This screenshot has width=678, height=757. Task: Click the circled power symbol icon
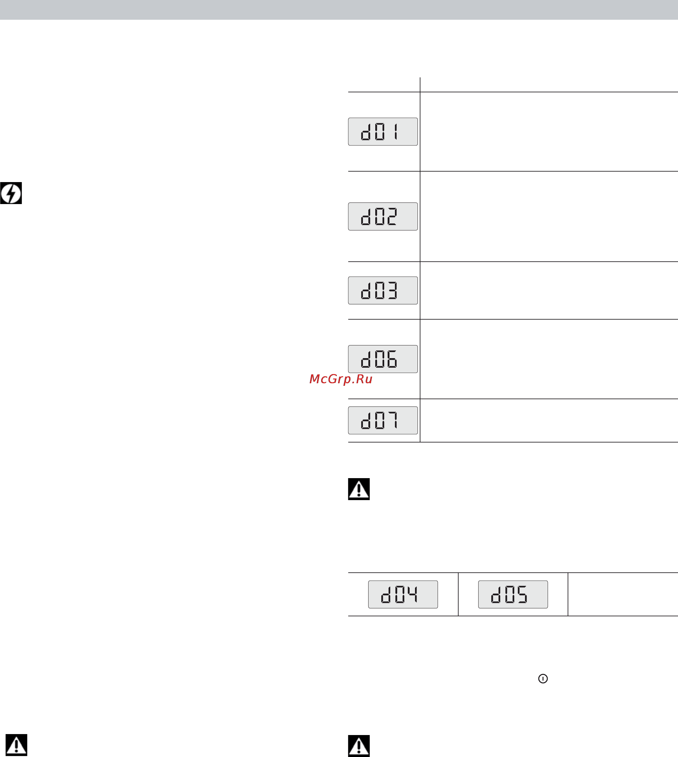click(543, 679)
